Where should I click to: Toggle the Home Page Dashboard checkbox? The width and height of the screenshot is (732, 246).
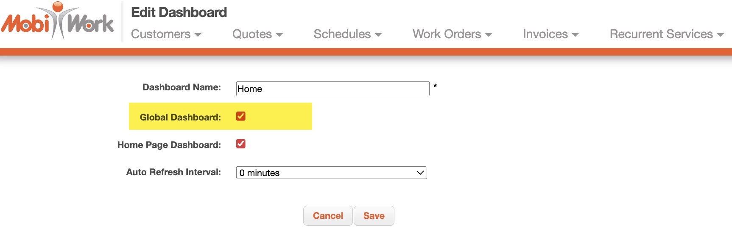pos(241,144)
